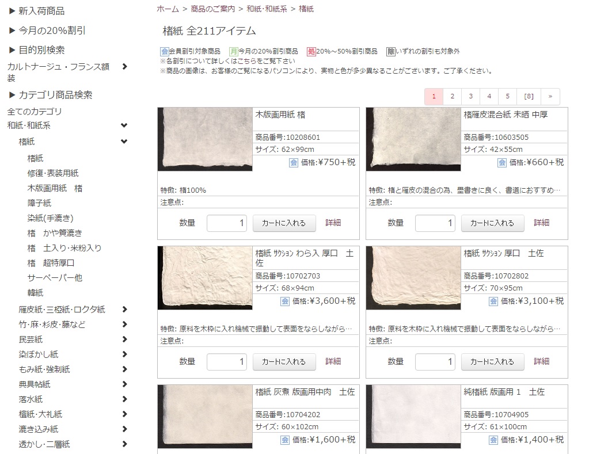Click the 商品のご案内 breadcrumb link
Screen dimensions: 589x454
tap(213, 9)
